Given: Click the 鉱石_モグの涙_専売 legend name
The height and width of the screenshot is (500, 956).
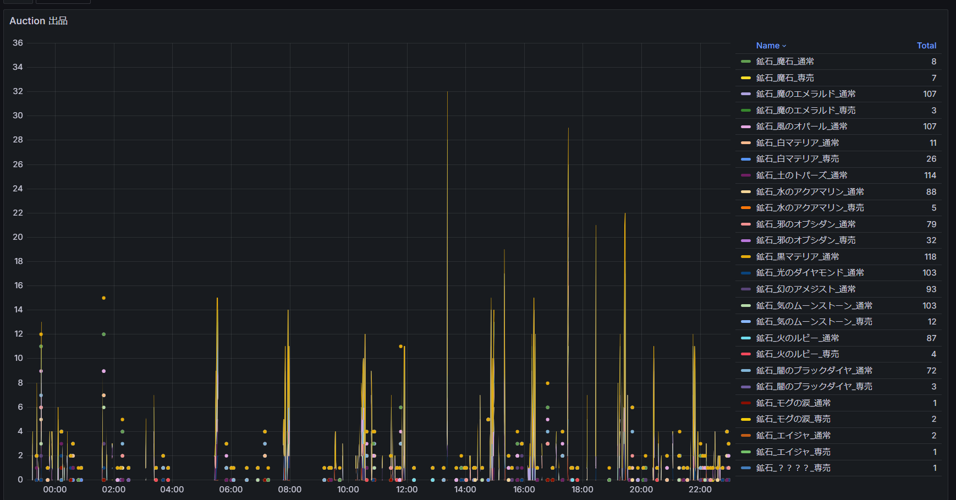Looking at the screenshot, I should click(793, 419).
